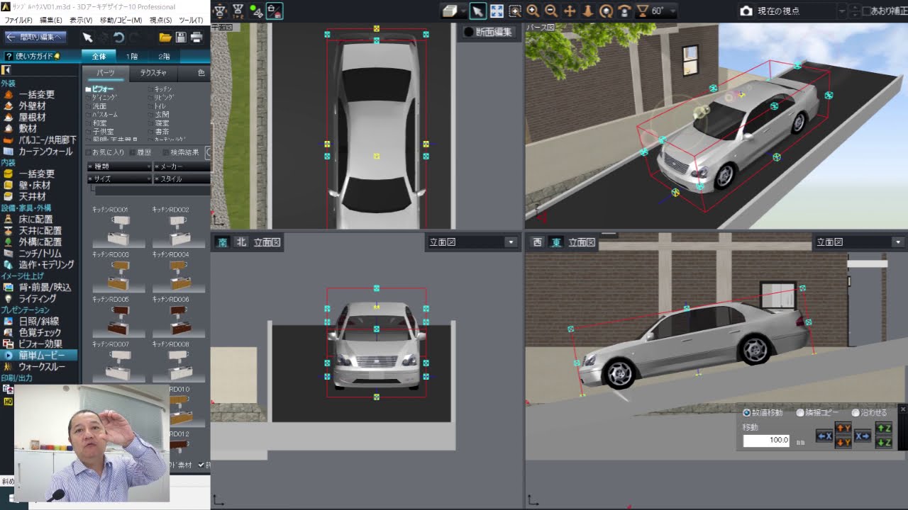Open file with the yellow folder icon
This screenshot has width=908, height=510.
[165, 38]
